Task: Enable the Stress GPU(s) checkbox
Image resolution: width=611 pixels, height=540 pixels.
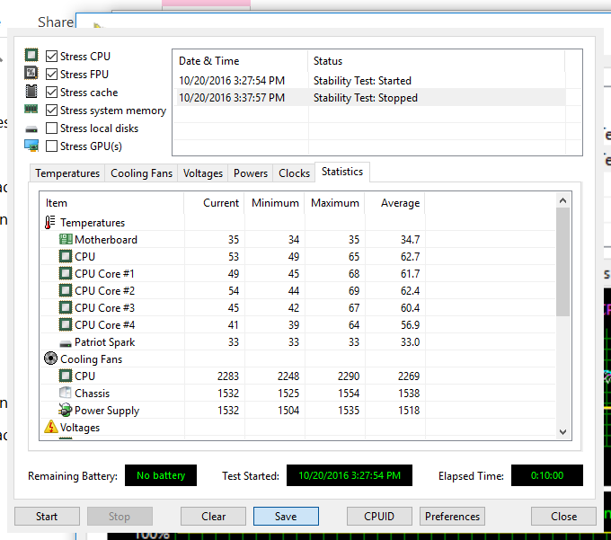Action: (x=51, y=146)
